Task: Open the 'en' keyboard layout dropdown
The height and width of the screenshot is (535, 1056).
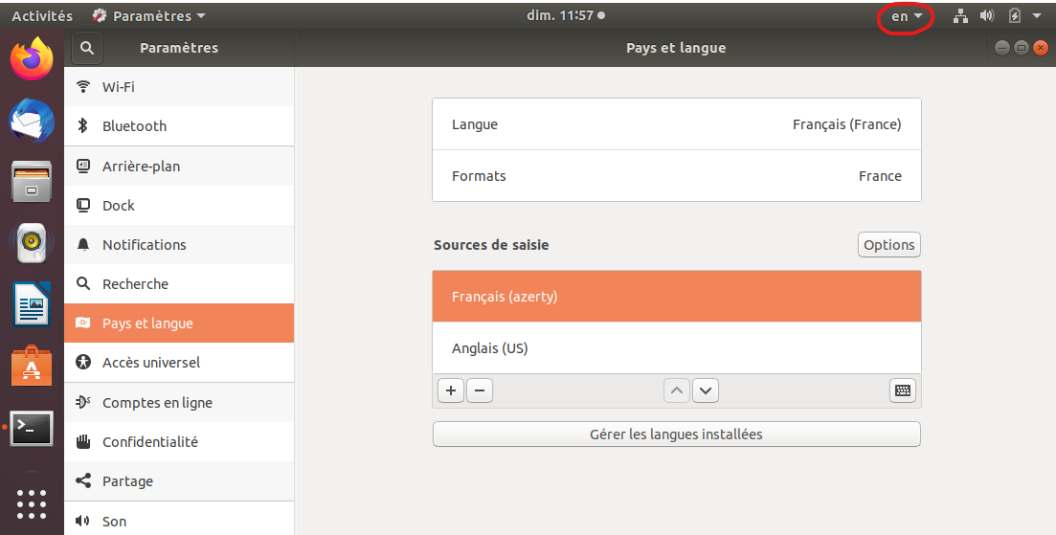Action: click(x=906, y=16)
